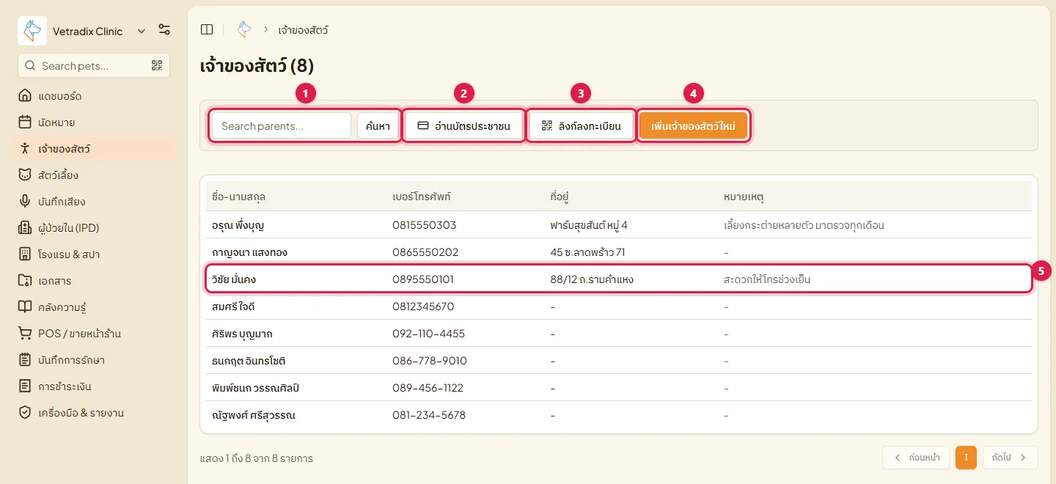Click the หมายเหตุ column header
Image resolution: width=1056 pixels, height=484 pixels.
click(x=744, y=197)
